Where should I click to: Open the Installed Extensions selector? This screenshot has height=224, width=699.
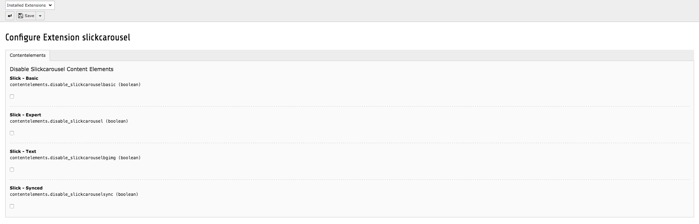click(30, 5)
